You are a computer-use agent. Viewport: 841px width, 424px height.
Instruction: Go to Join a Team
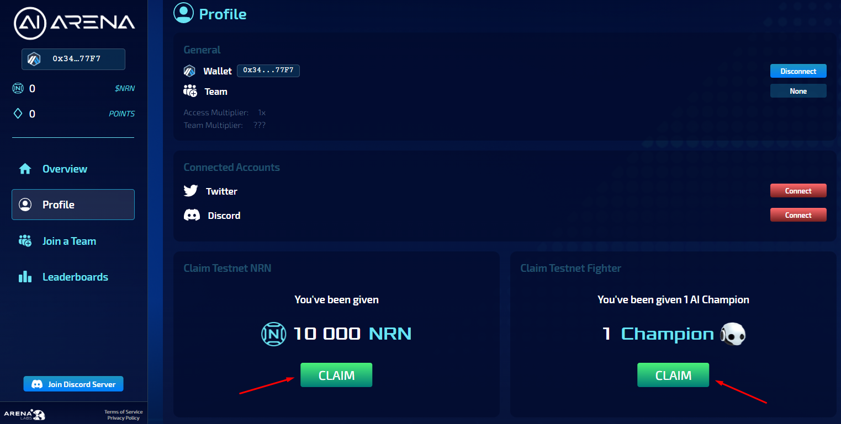pyautogui.click(x=73, y=241)
